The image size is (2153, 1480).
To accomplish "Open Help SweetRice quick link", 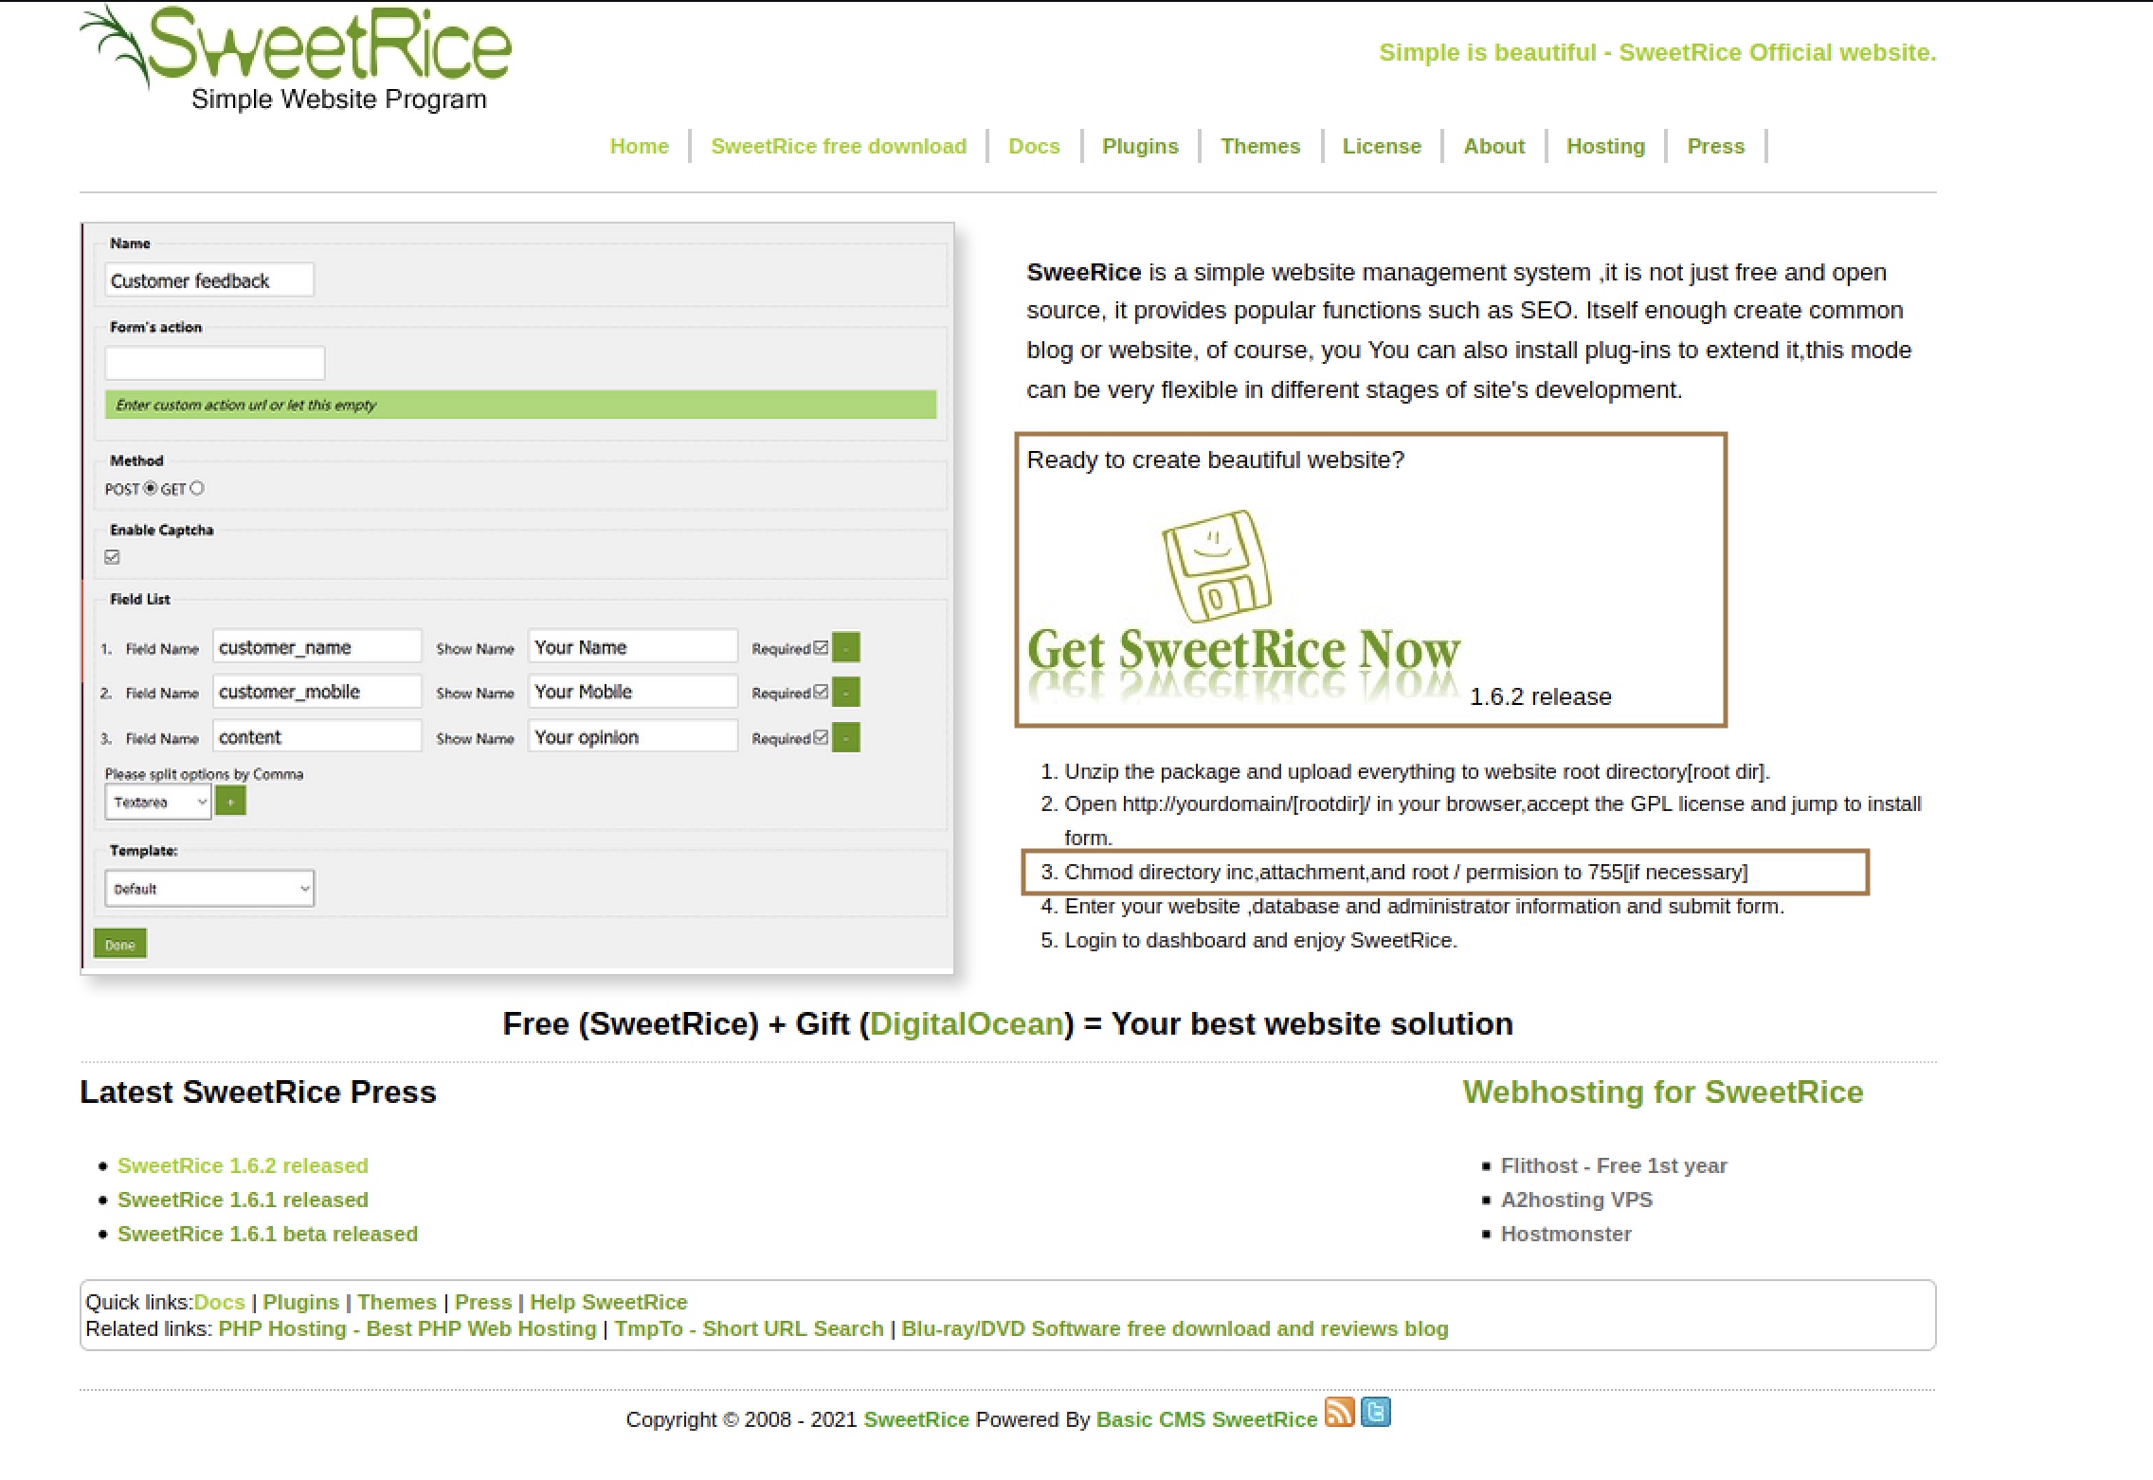I will coord(608,1302).
